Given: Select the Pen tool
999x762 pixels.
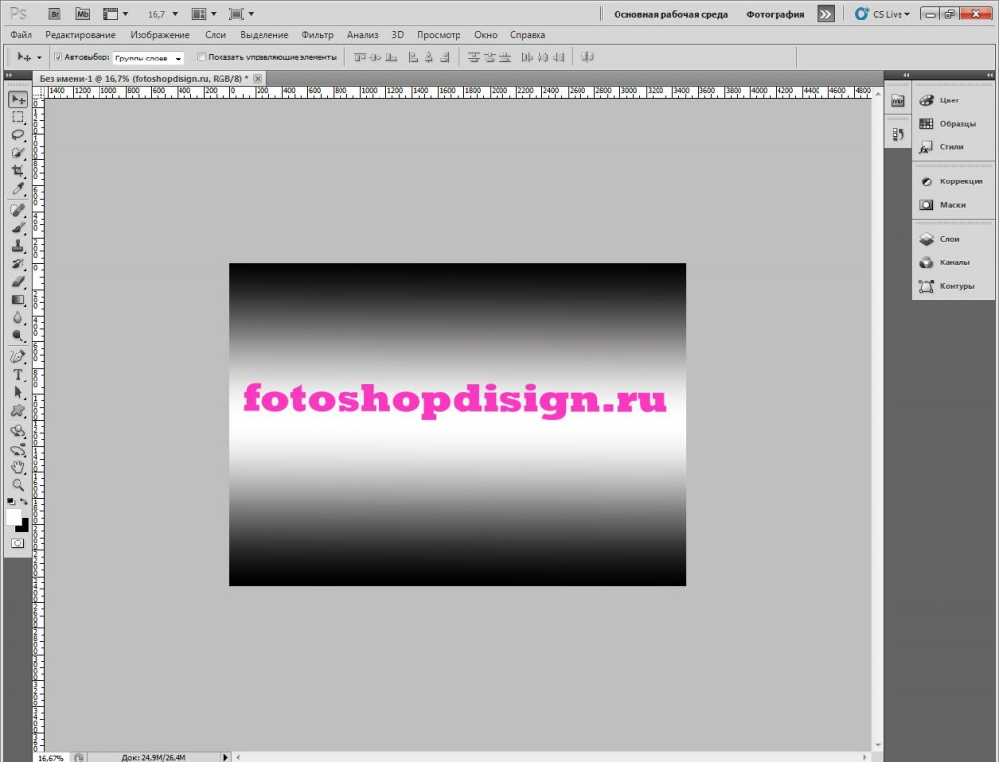Looking at the screenshot, I should (x=18, y=357).
